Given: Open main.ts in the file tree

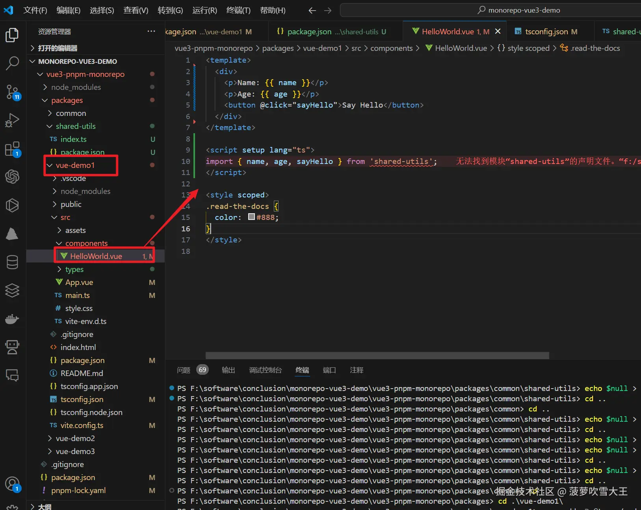Looking at the screenshot, I should coord(77,295).
